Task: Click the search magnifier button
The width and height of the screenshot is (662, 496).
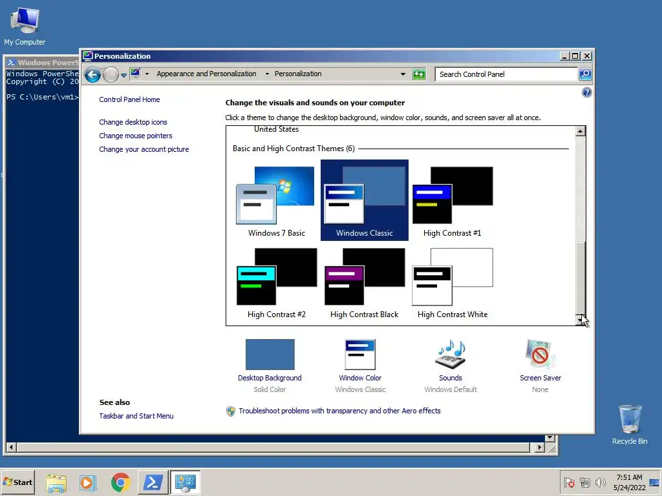Action: 584,74
